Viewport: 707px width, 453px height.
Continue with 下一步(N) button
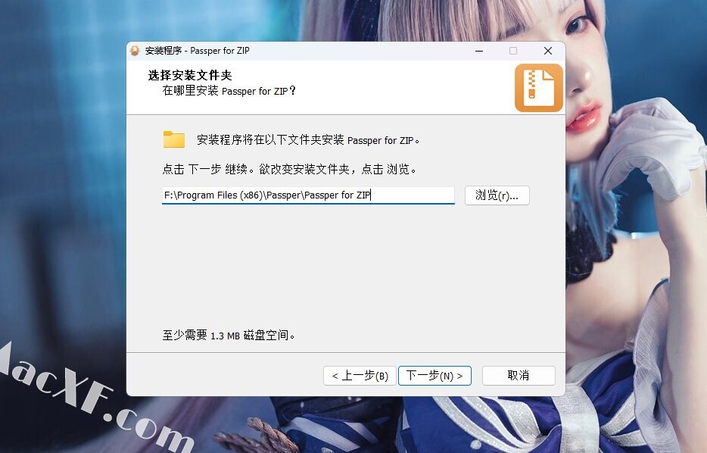434,376
